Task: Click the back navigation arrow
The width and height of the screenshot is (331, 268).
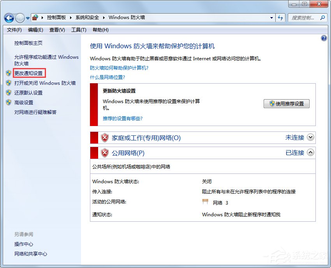Action: (9, 18)
